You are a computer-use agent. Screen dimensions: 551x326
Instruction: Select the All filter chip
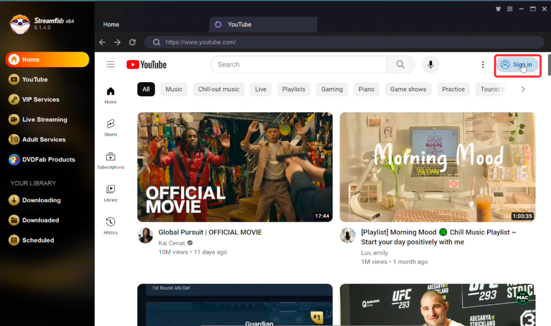[x=146, y=89]
